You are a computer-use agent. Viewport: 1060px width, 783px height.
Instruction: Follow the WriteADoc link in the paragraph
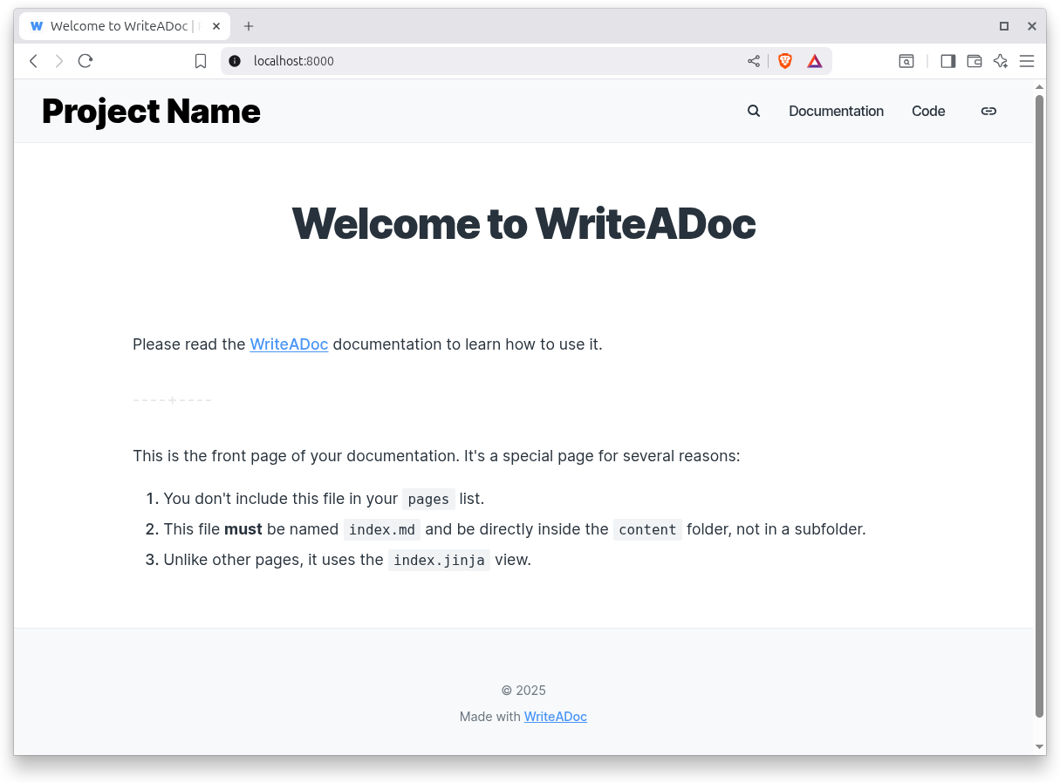tap(289, 344)
